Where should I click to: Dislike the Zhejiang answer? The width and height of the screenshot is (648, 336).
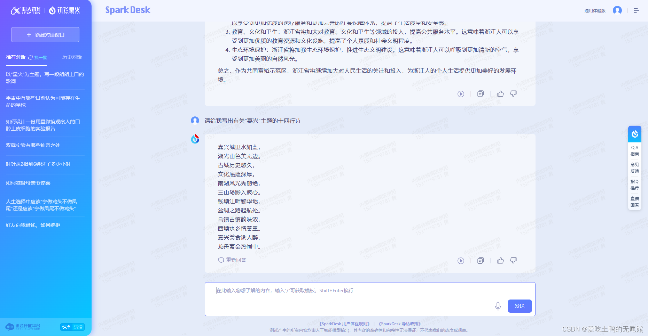tap(514, 94)
